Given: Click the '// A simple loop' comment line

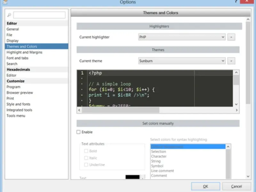Looking at the screenshot, I should pos(110,84).
